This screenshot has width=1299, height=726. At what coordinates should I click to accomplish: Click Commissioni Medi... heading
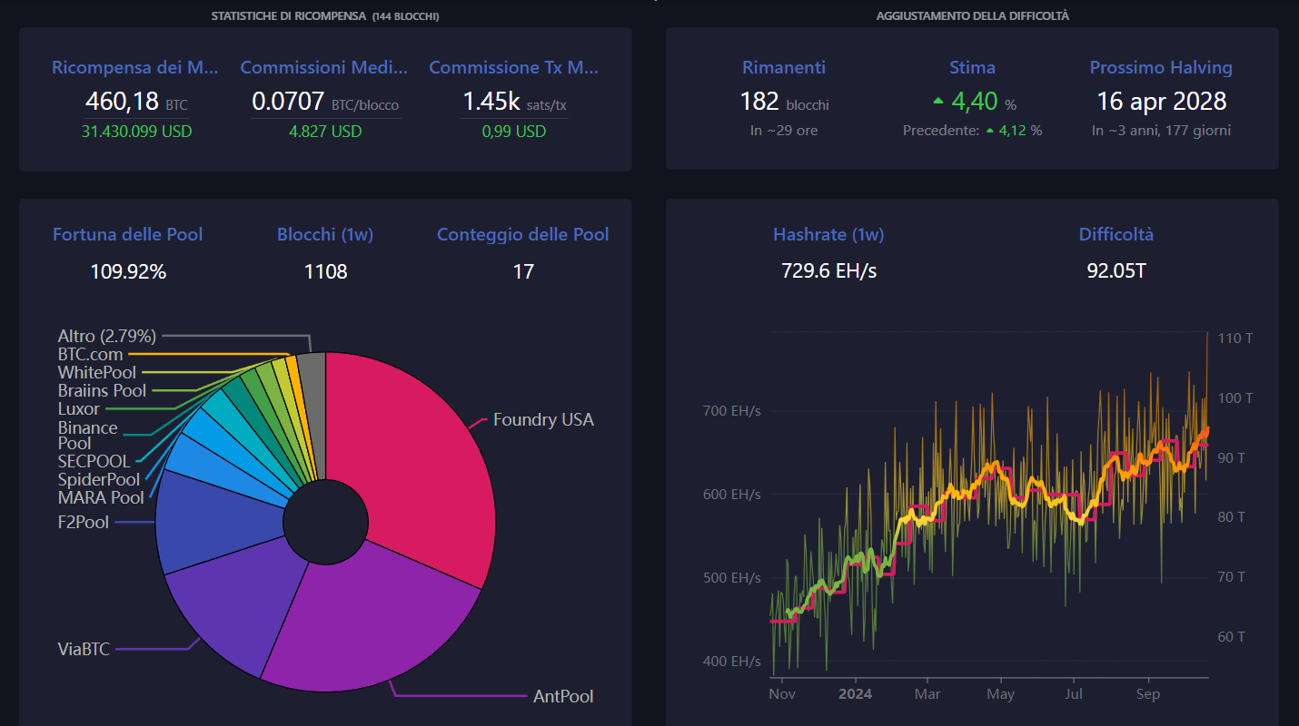324,67
